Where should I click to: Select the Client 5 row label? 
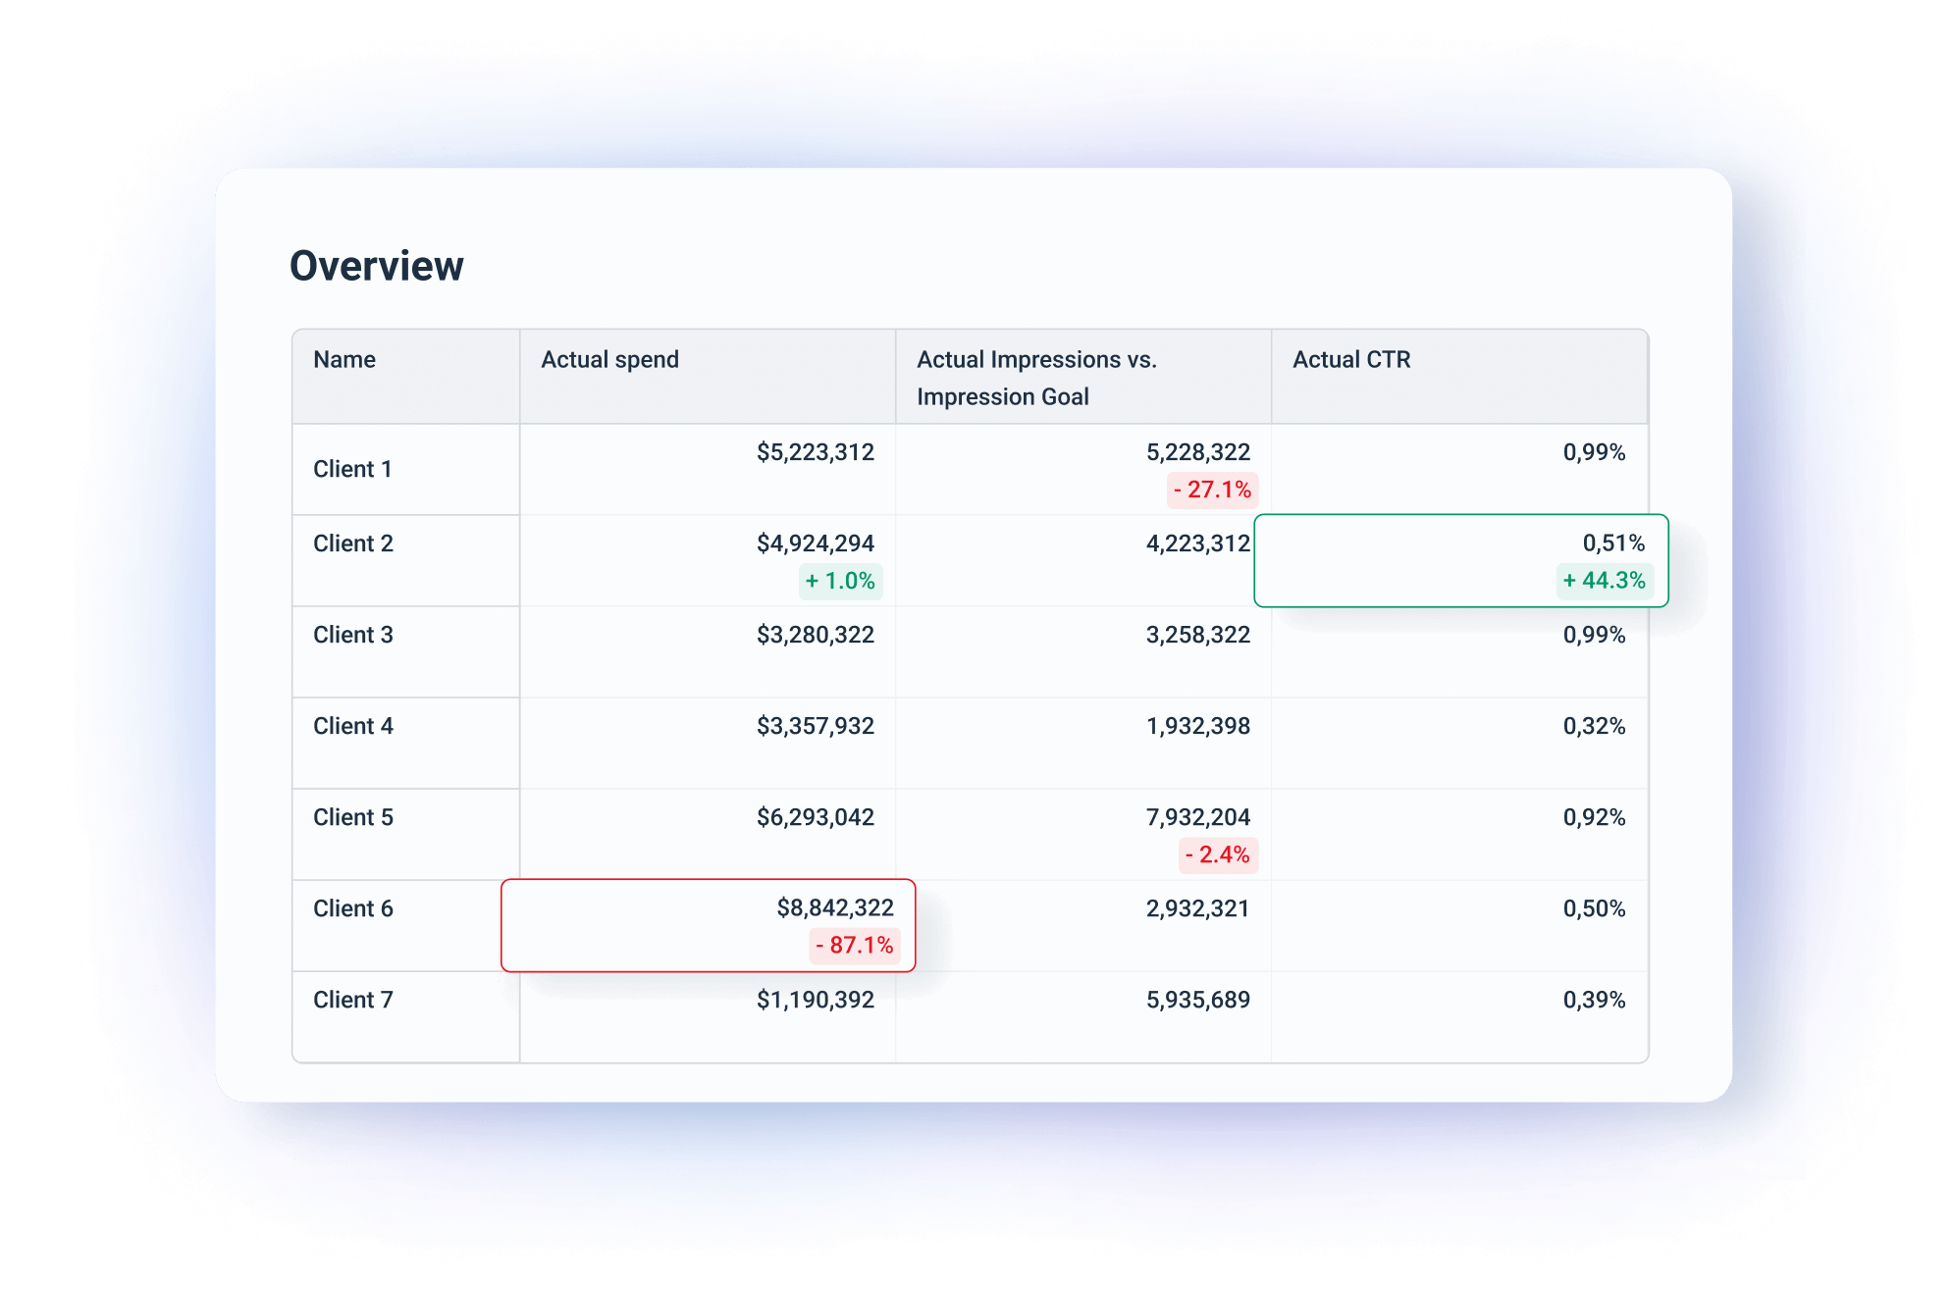point(352,817)
